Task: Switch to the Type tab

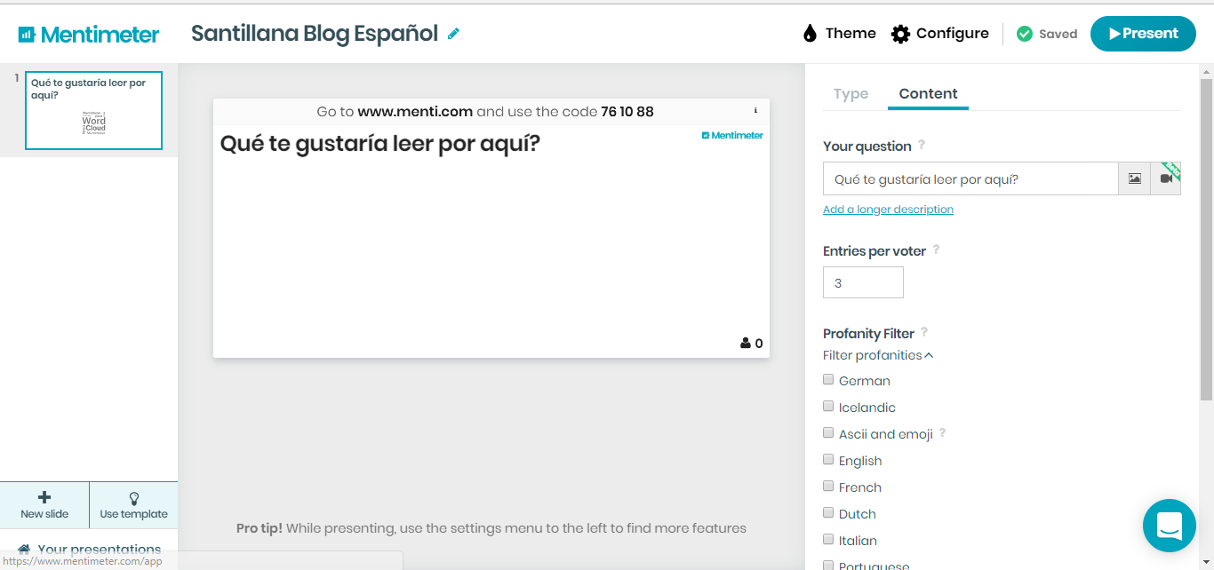Action: tap(851, 94)
